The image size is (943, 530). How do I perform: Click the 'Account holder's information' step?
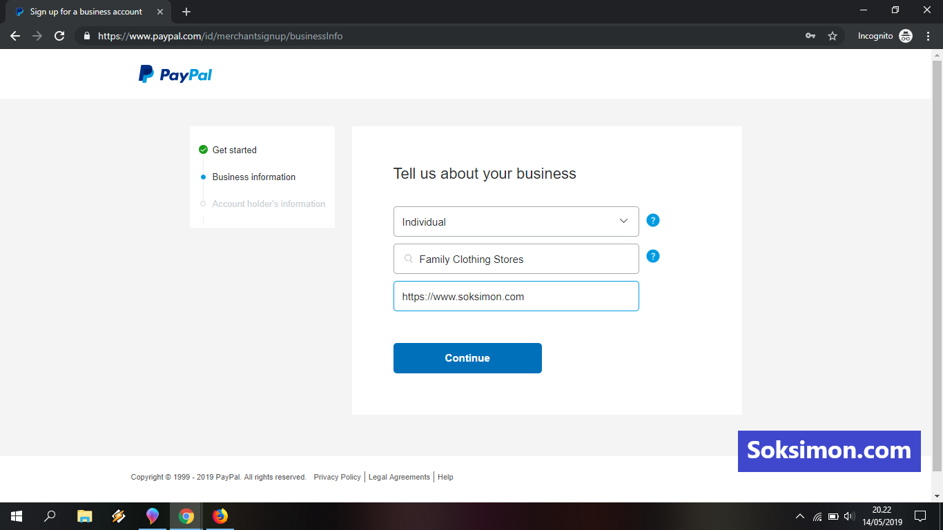[x=269, y=204]
